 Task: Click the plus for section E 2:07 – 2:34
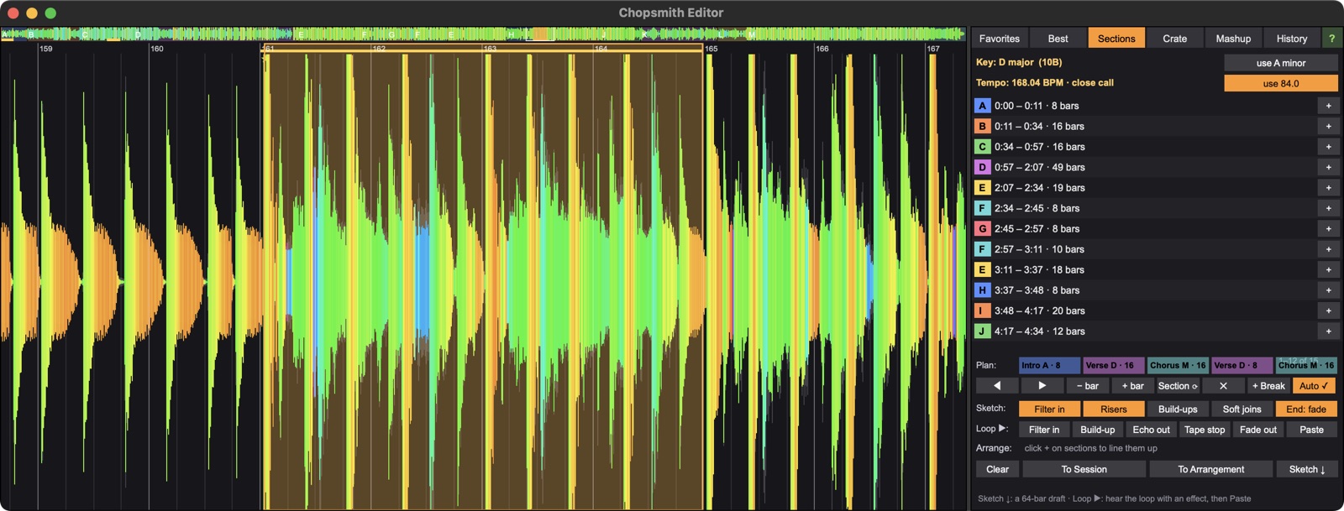coord(1328,188)
